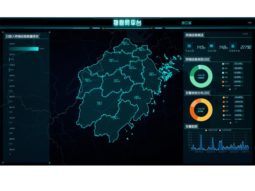Click the yellow swatch beside 56.46%
Screen dimensions: 255x191
coord(224,97)
